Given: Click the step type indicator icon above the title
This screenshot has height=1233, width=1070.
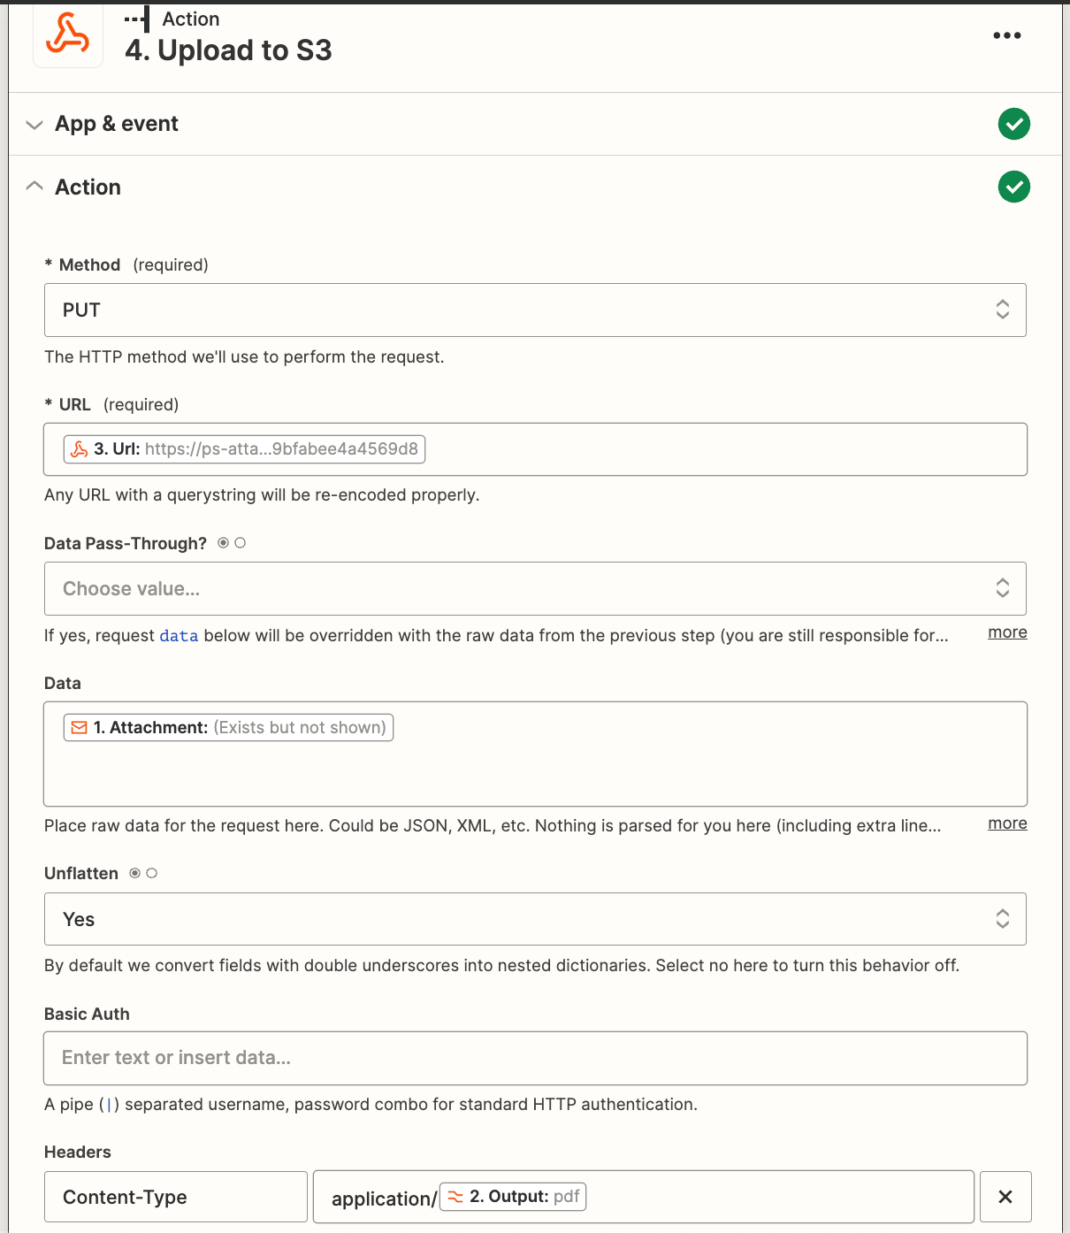Looking at the screenshot, I should [x=137, y=19].
